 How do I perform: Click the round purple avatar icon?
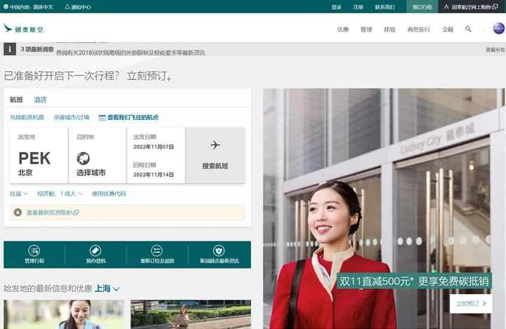click(x=498, y=28)
